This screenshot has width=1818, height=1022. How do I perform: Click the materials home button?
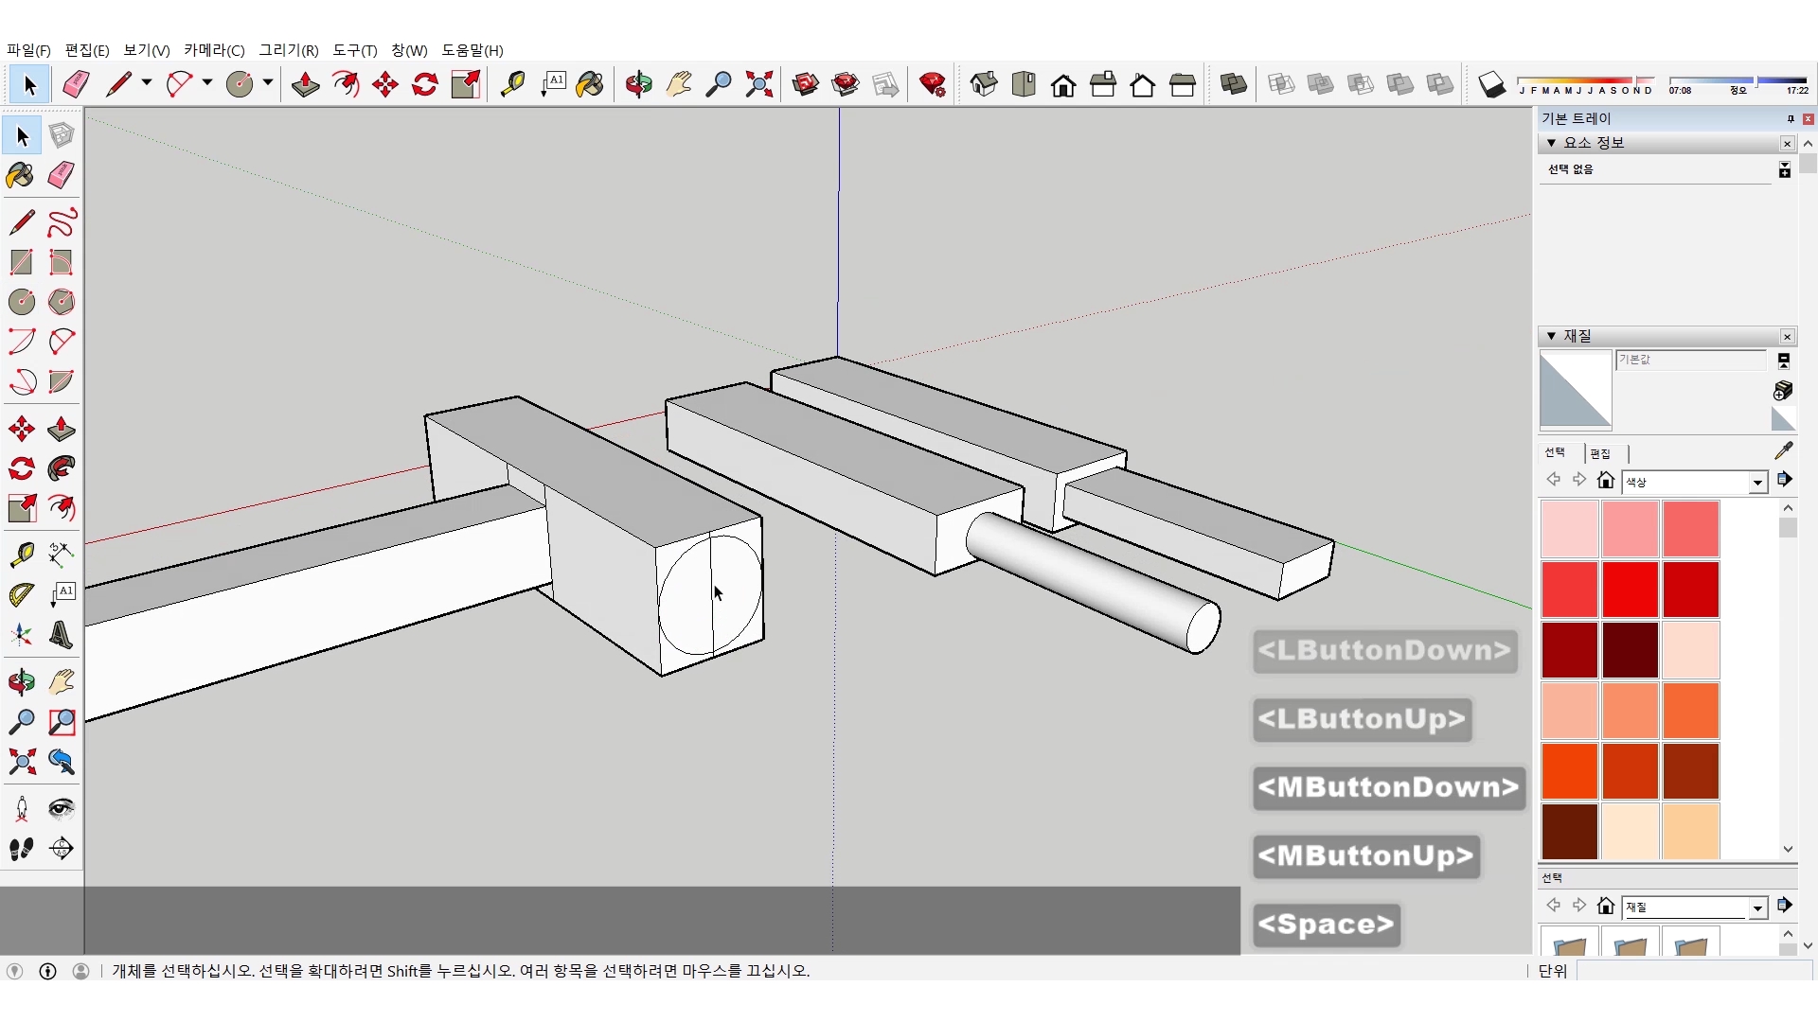click(x=1605, y=481)
